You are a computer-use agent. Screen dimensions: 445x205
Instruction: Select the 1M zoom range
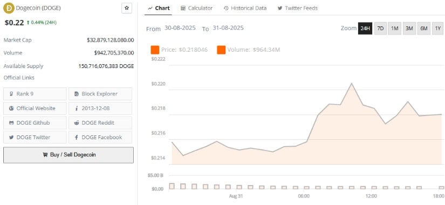tap(394, 29)
